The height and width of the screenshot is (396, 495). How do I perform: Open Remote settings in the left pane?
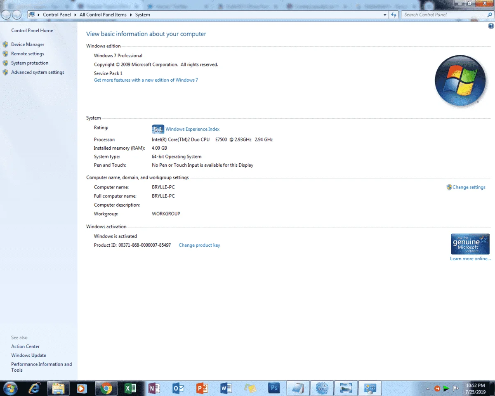point(28,54)
